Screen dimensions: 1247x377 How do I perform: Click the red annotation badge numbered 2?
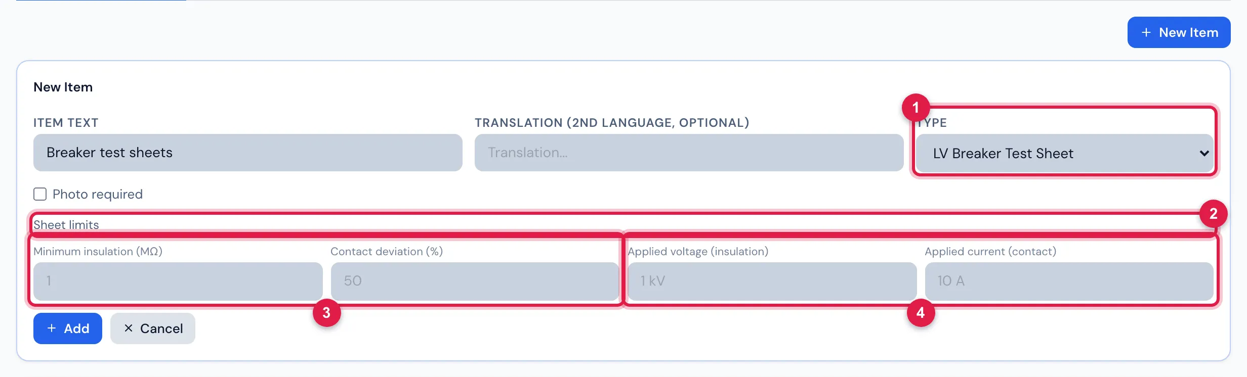click(1213, 214)
